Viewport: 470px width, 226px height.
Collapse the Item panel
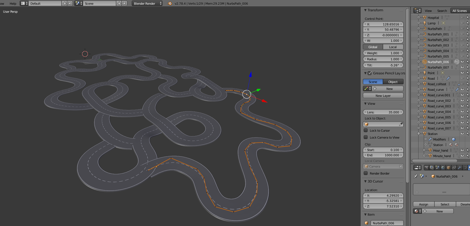coord(365,214)
